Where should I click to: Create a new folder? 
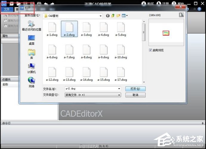(119, 16)
